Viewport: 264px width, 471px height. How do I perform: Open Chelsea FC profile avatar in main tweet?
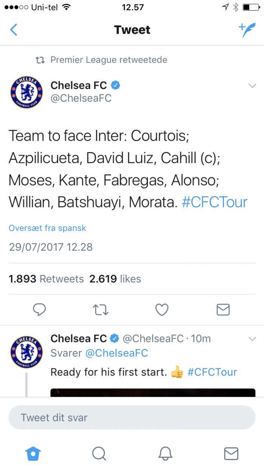point(27,92)
